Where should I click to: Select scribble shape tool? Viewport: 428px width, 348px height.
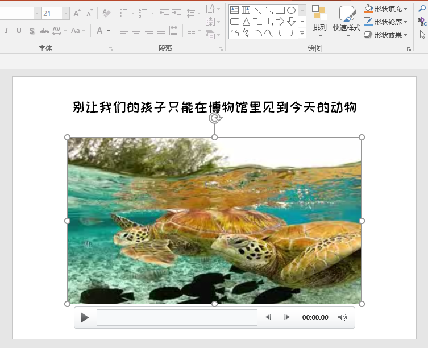(x=246, y=33)
